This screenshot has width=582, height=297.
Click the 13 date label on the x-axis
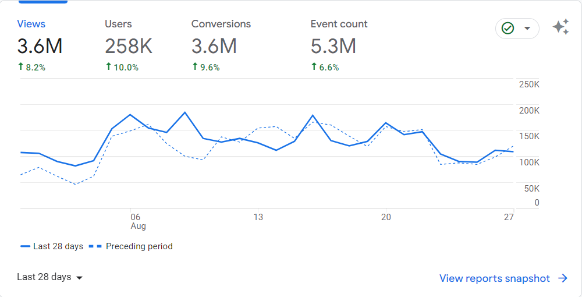(x=258, y=217)
